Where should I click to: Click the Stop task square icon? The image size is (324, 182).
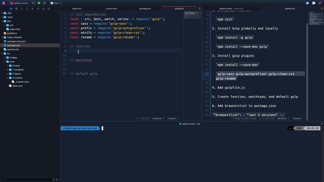pyautogui.click(x=45, y=3)
